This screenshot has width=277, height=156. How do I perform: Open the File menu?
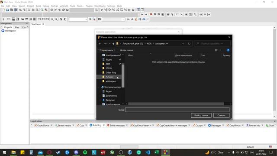coord(3,6)
